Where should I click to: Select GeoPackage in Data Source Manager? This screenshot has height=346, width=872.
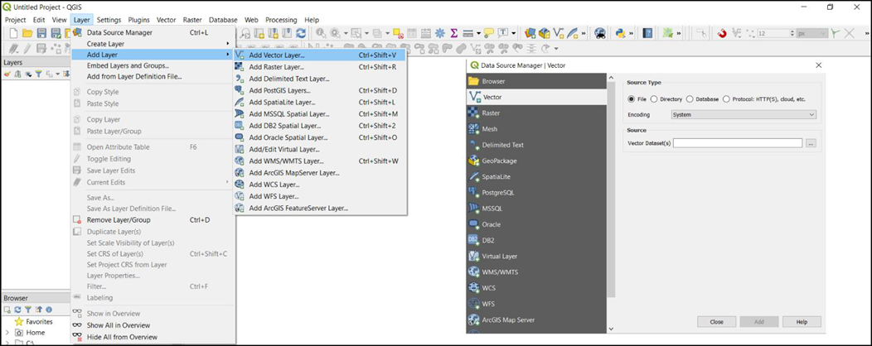click(x=536, y=161)
